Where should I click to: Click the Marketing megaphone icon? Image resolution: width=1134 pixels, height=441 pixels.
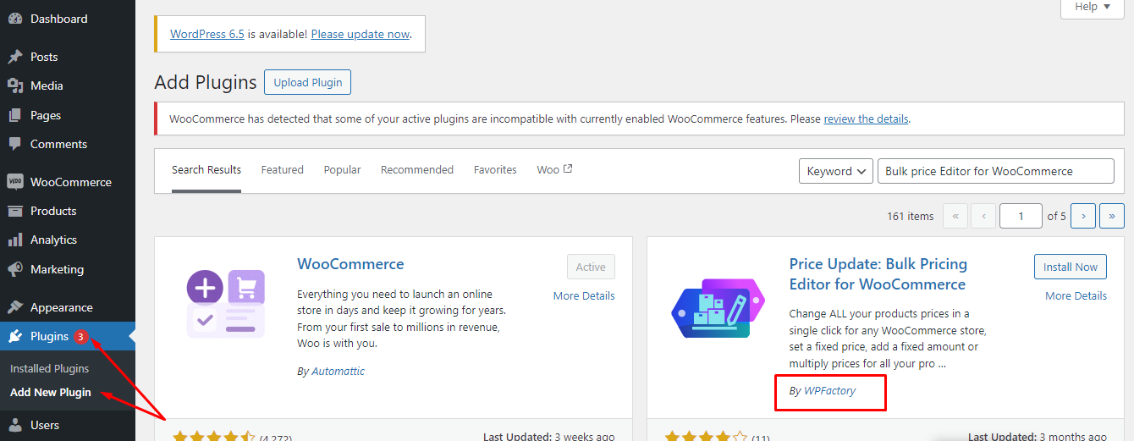[x=15, y=269]
